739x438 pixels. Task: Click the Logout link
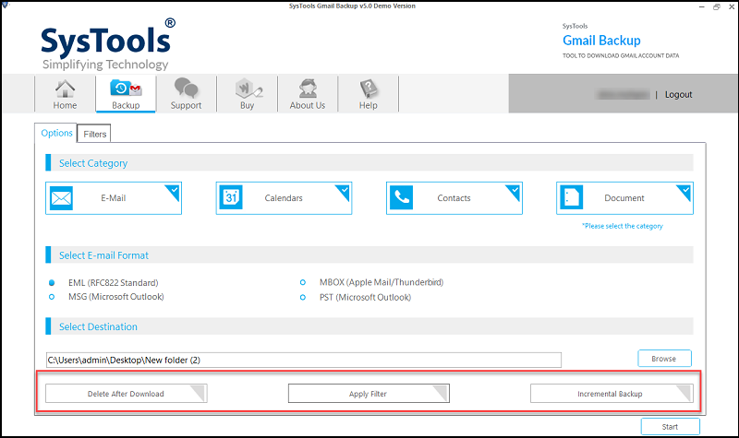click(x=678, y=95)
